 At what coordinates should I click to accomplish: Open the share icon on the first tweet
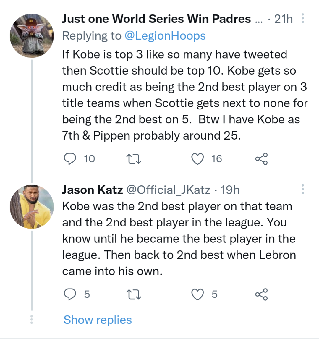coord(261,158)
